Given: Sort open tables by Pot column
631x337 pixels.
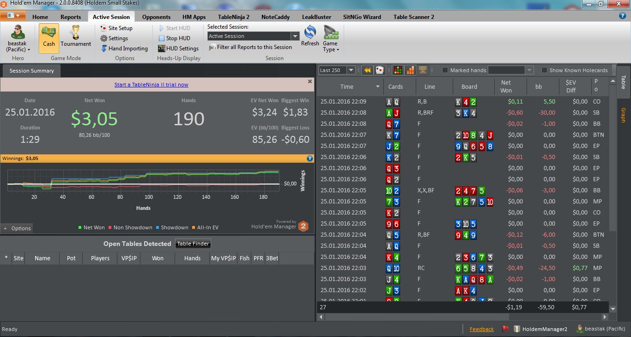Looking at the screenshot, I should tap(71, 258).
